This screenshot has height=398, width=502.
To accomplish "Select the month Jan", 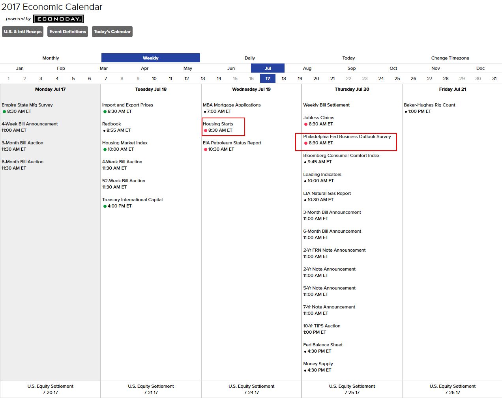I will pos(20,68).
